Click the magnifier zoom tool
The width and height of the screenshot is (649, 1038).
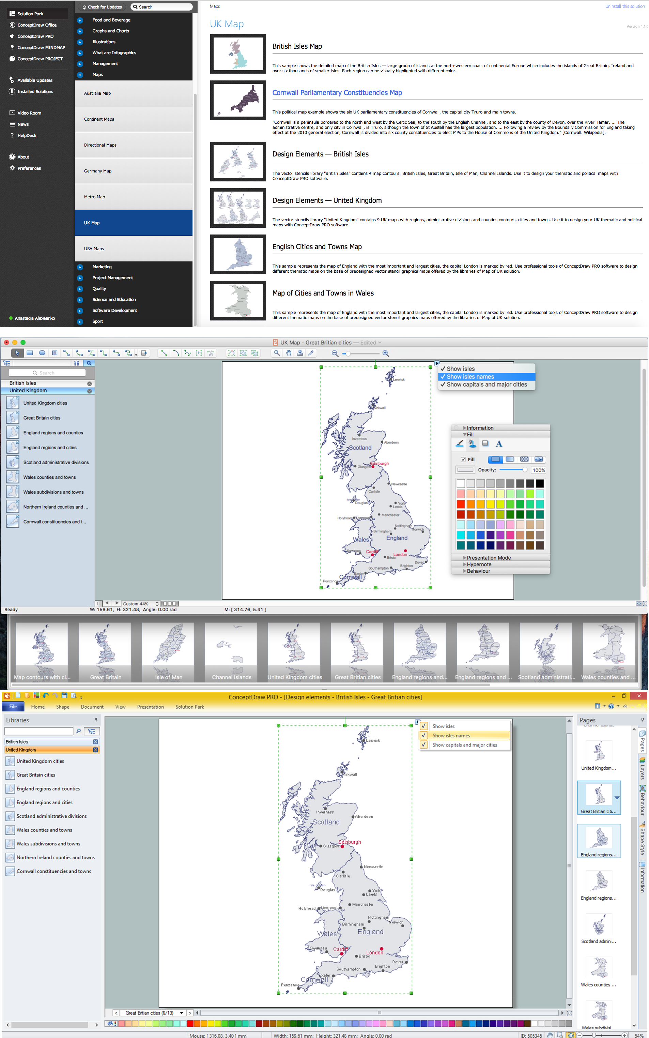coord(277,353)
